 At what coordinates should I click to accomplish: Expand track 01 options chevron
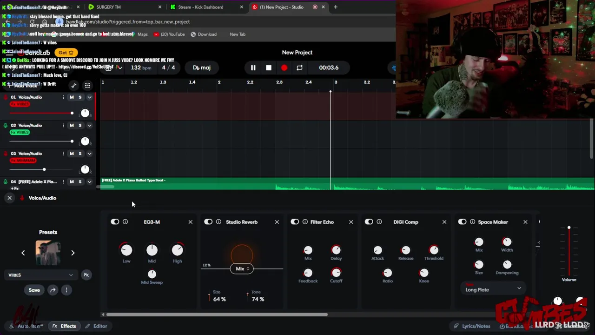pos(89,97)
